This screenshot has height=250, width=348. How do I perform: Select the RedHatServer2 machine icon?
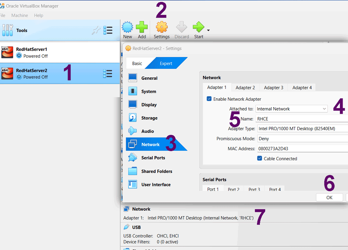[7, 74]
